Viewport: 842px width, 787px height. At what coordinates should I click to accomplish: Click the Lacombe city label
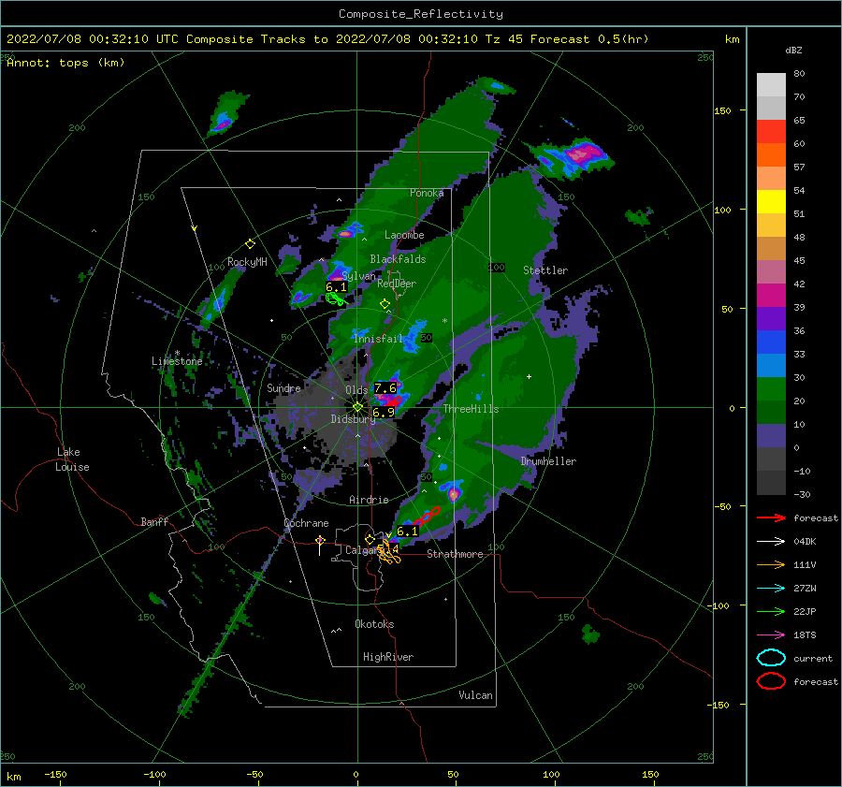pos(404,235)
